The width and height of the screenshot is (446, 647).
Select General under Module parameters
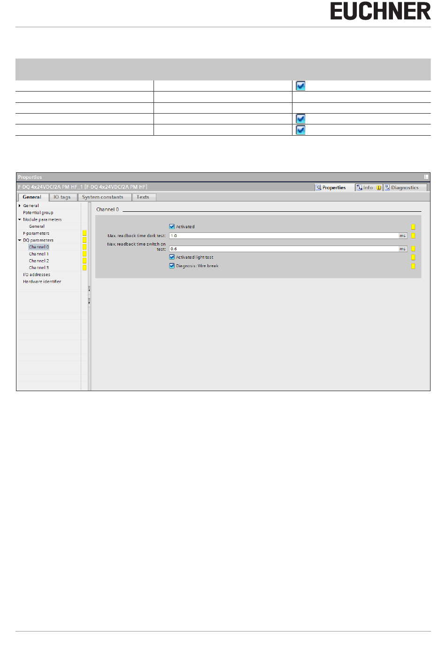[x=37, y=226]
